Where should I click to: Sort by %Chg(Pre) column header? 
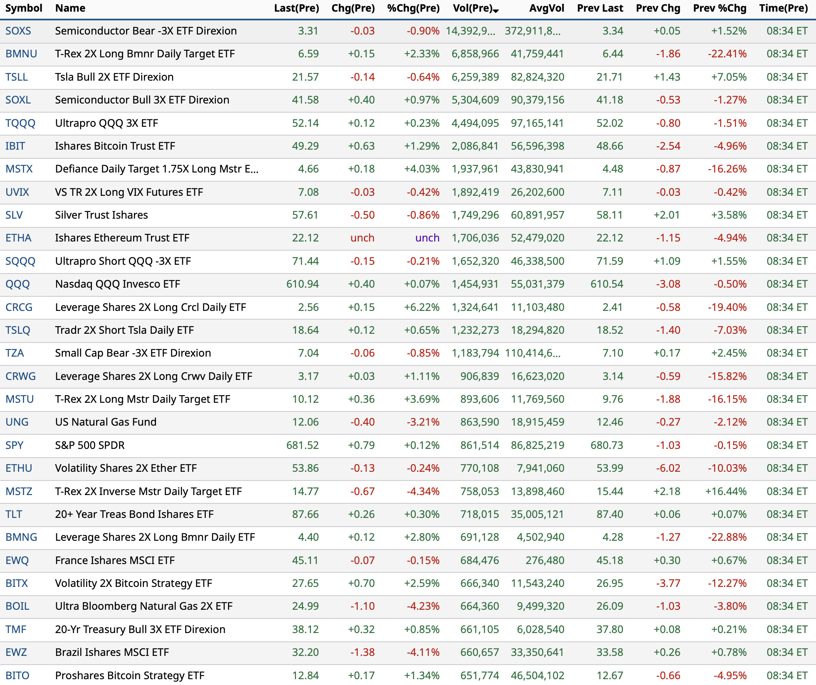(x=413, y=8)
